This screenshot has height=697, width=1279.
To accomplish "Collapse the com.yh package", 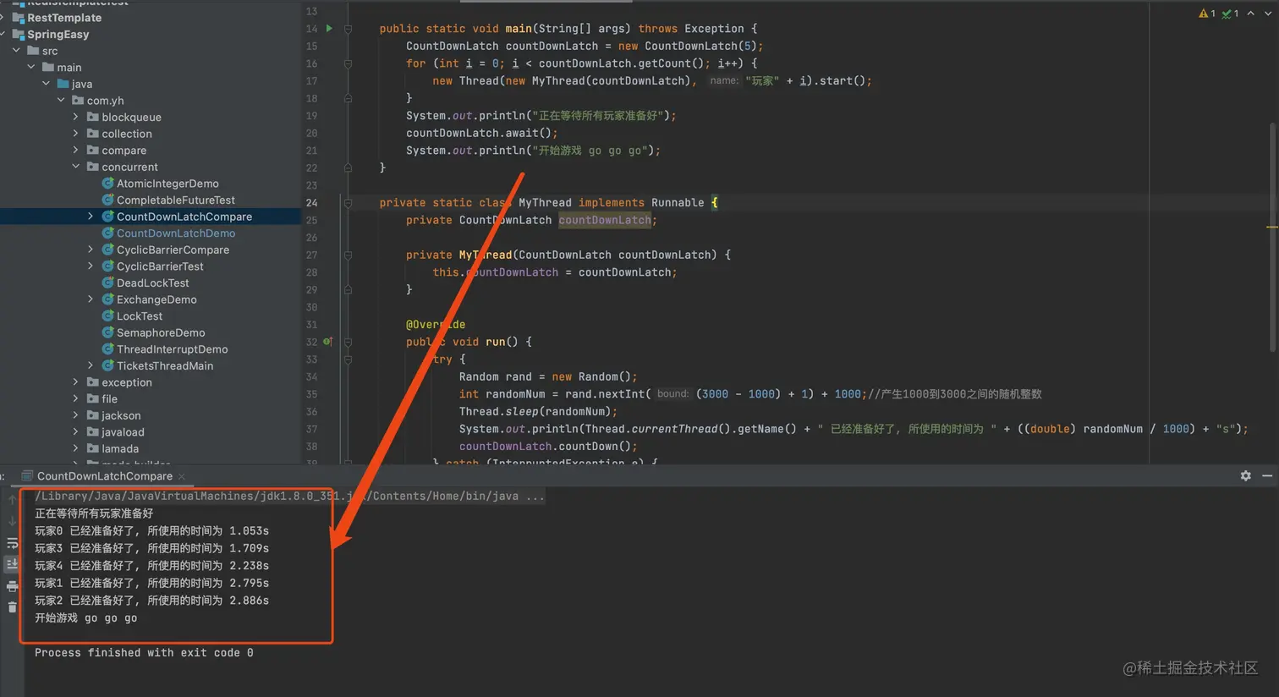I will click(x=62, y=101).
